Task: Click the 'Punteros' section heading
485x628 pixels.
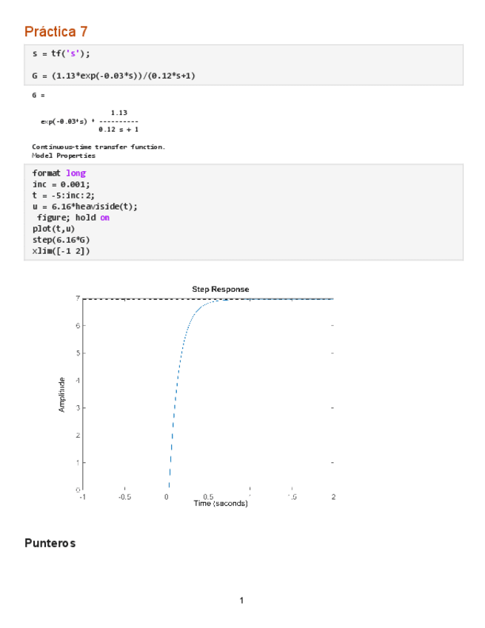Action: click(x=50, y=544)
